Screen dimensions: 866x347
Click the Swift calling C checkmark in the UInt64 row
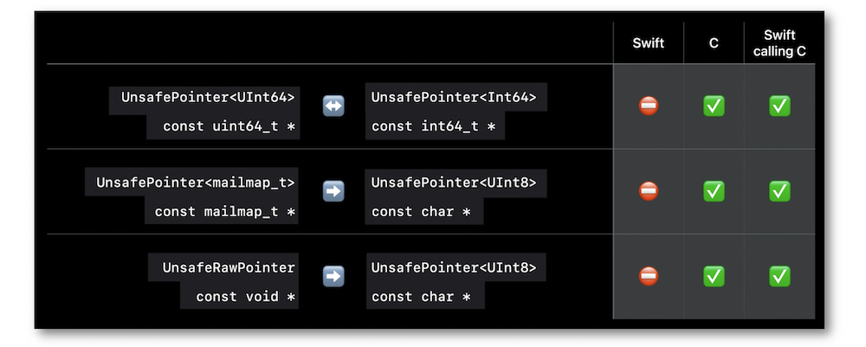[x=779, y=106]
